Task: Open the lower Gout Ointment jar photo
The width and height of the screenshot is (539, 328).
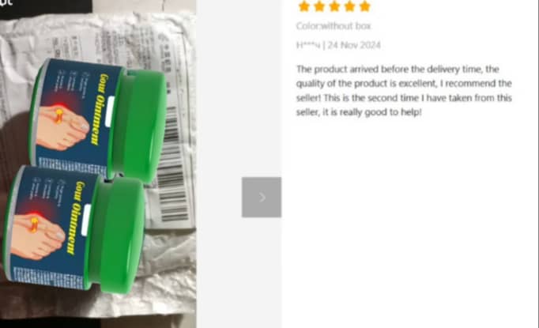Action: point(74,228)
